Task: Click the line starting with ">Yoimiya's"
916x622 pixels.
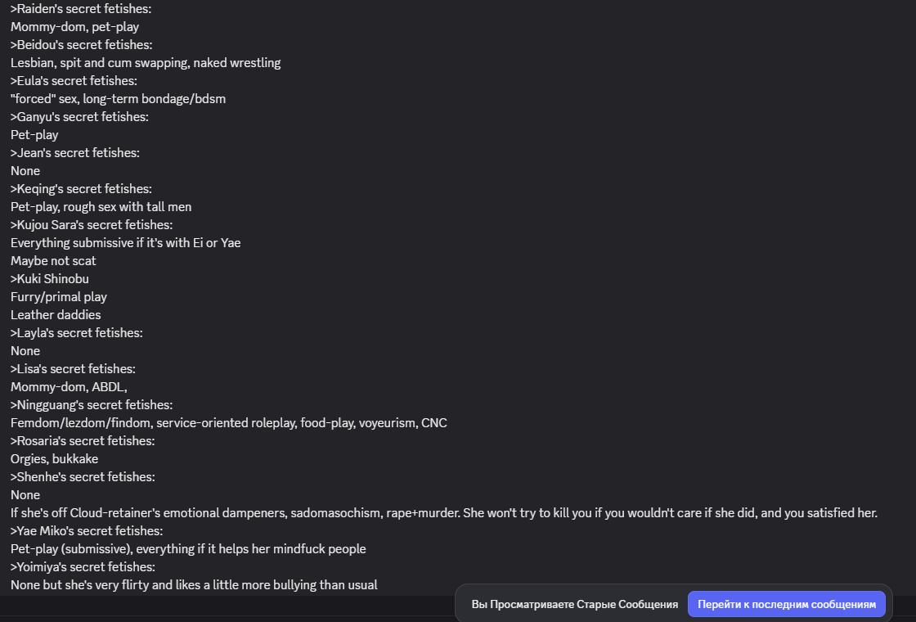Action: [x=83, y=566]
